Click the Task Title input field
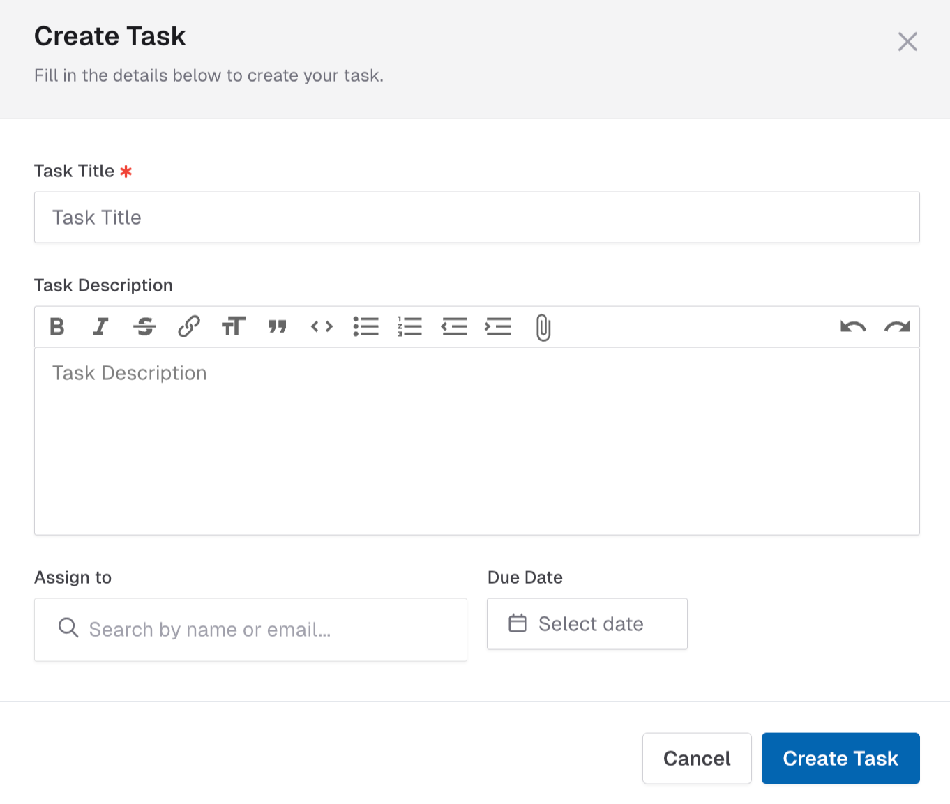Screen dimensions: 950x804 (476, 218)
